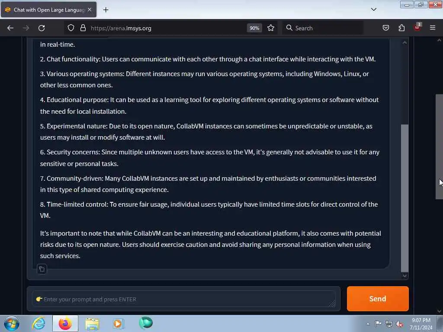
Task: Open the Firefox hamburger menu
Action: pyautogui.click(x=433, y=28)
